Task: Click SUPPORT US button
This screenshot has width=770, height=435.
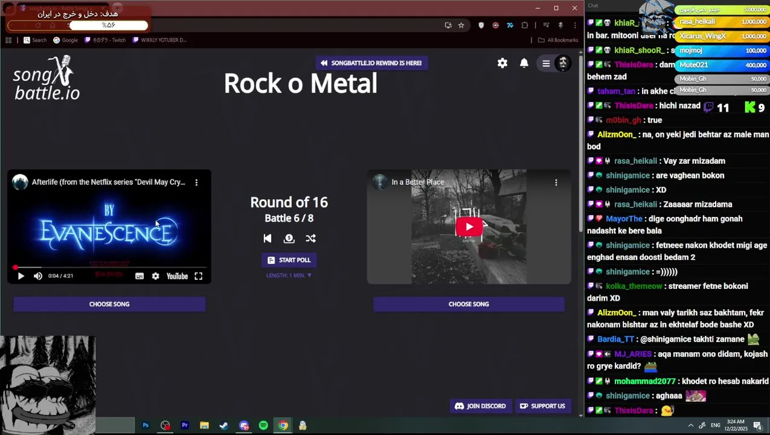Action: [x=542, y=406]
